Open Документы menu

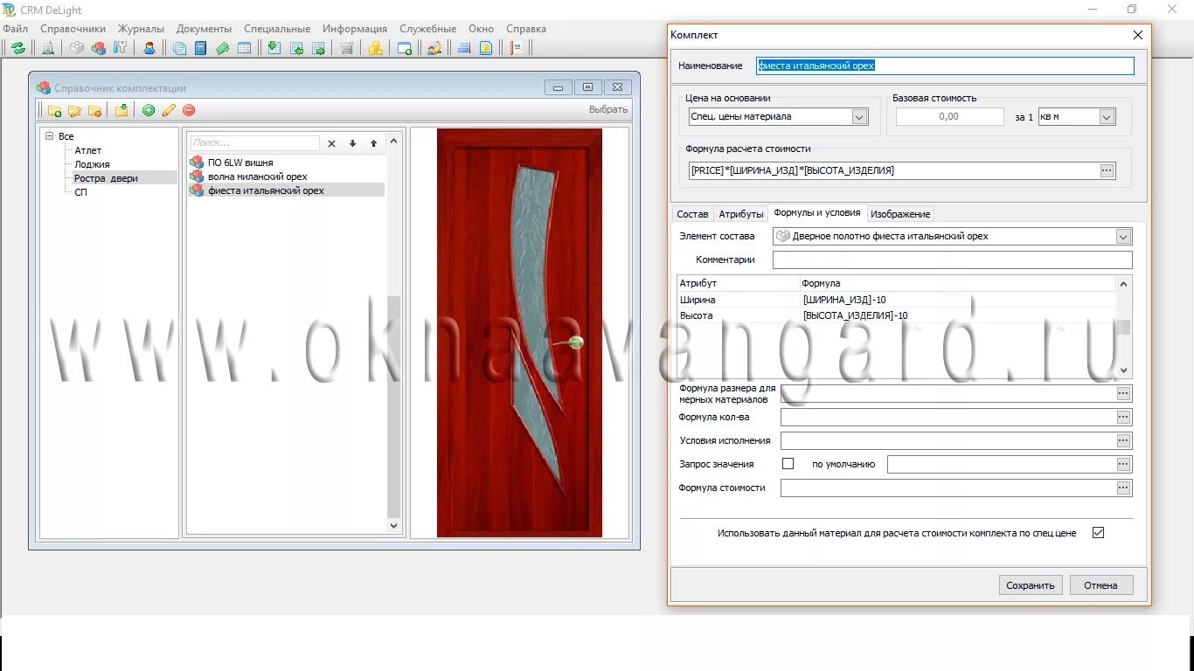click(x=204, y=29)
